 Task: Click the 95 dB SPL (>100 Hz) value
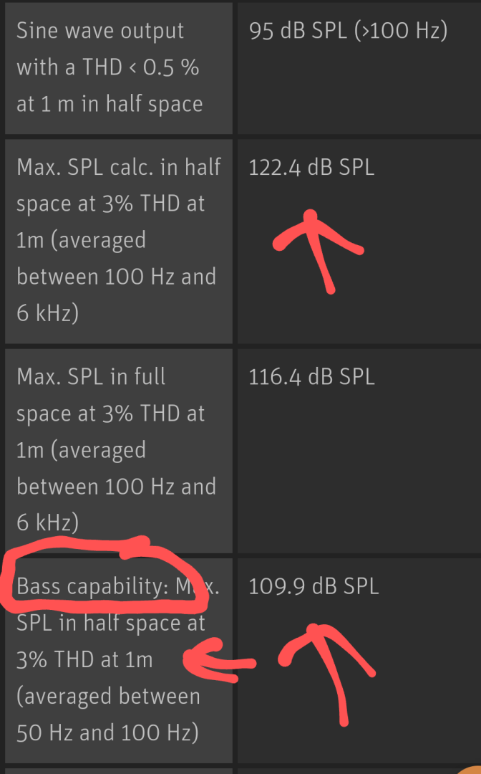pos(348,31)
